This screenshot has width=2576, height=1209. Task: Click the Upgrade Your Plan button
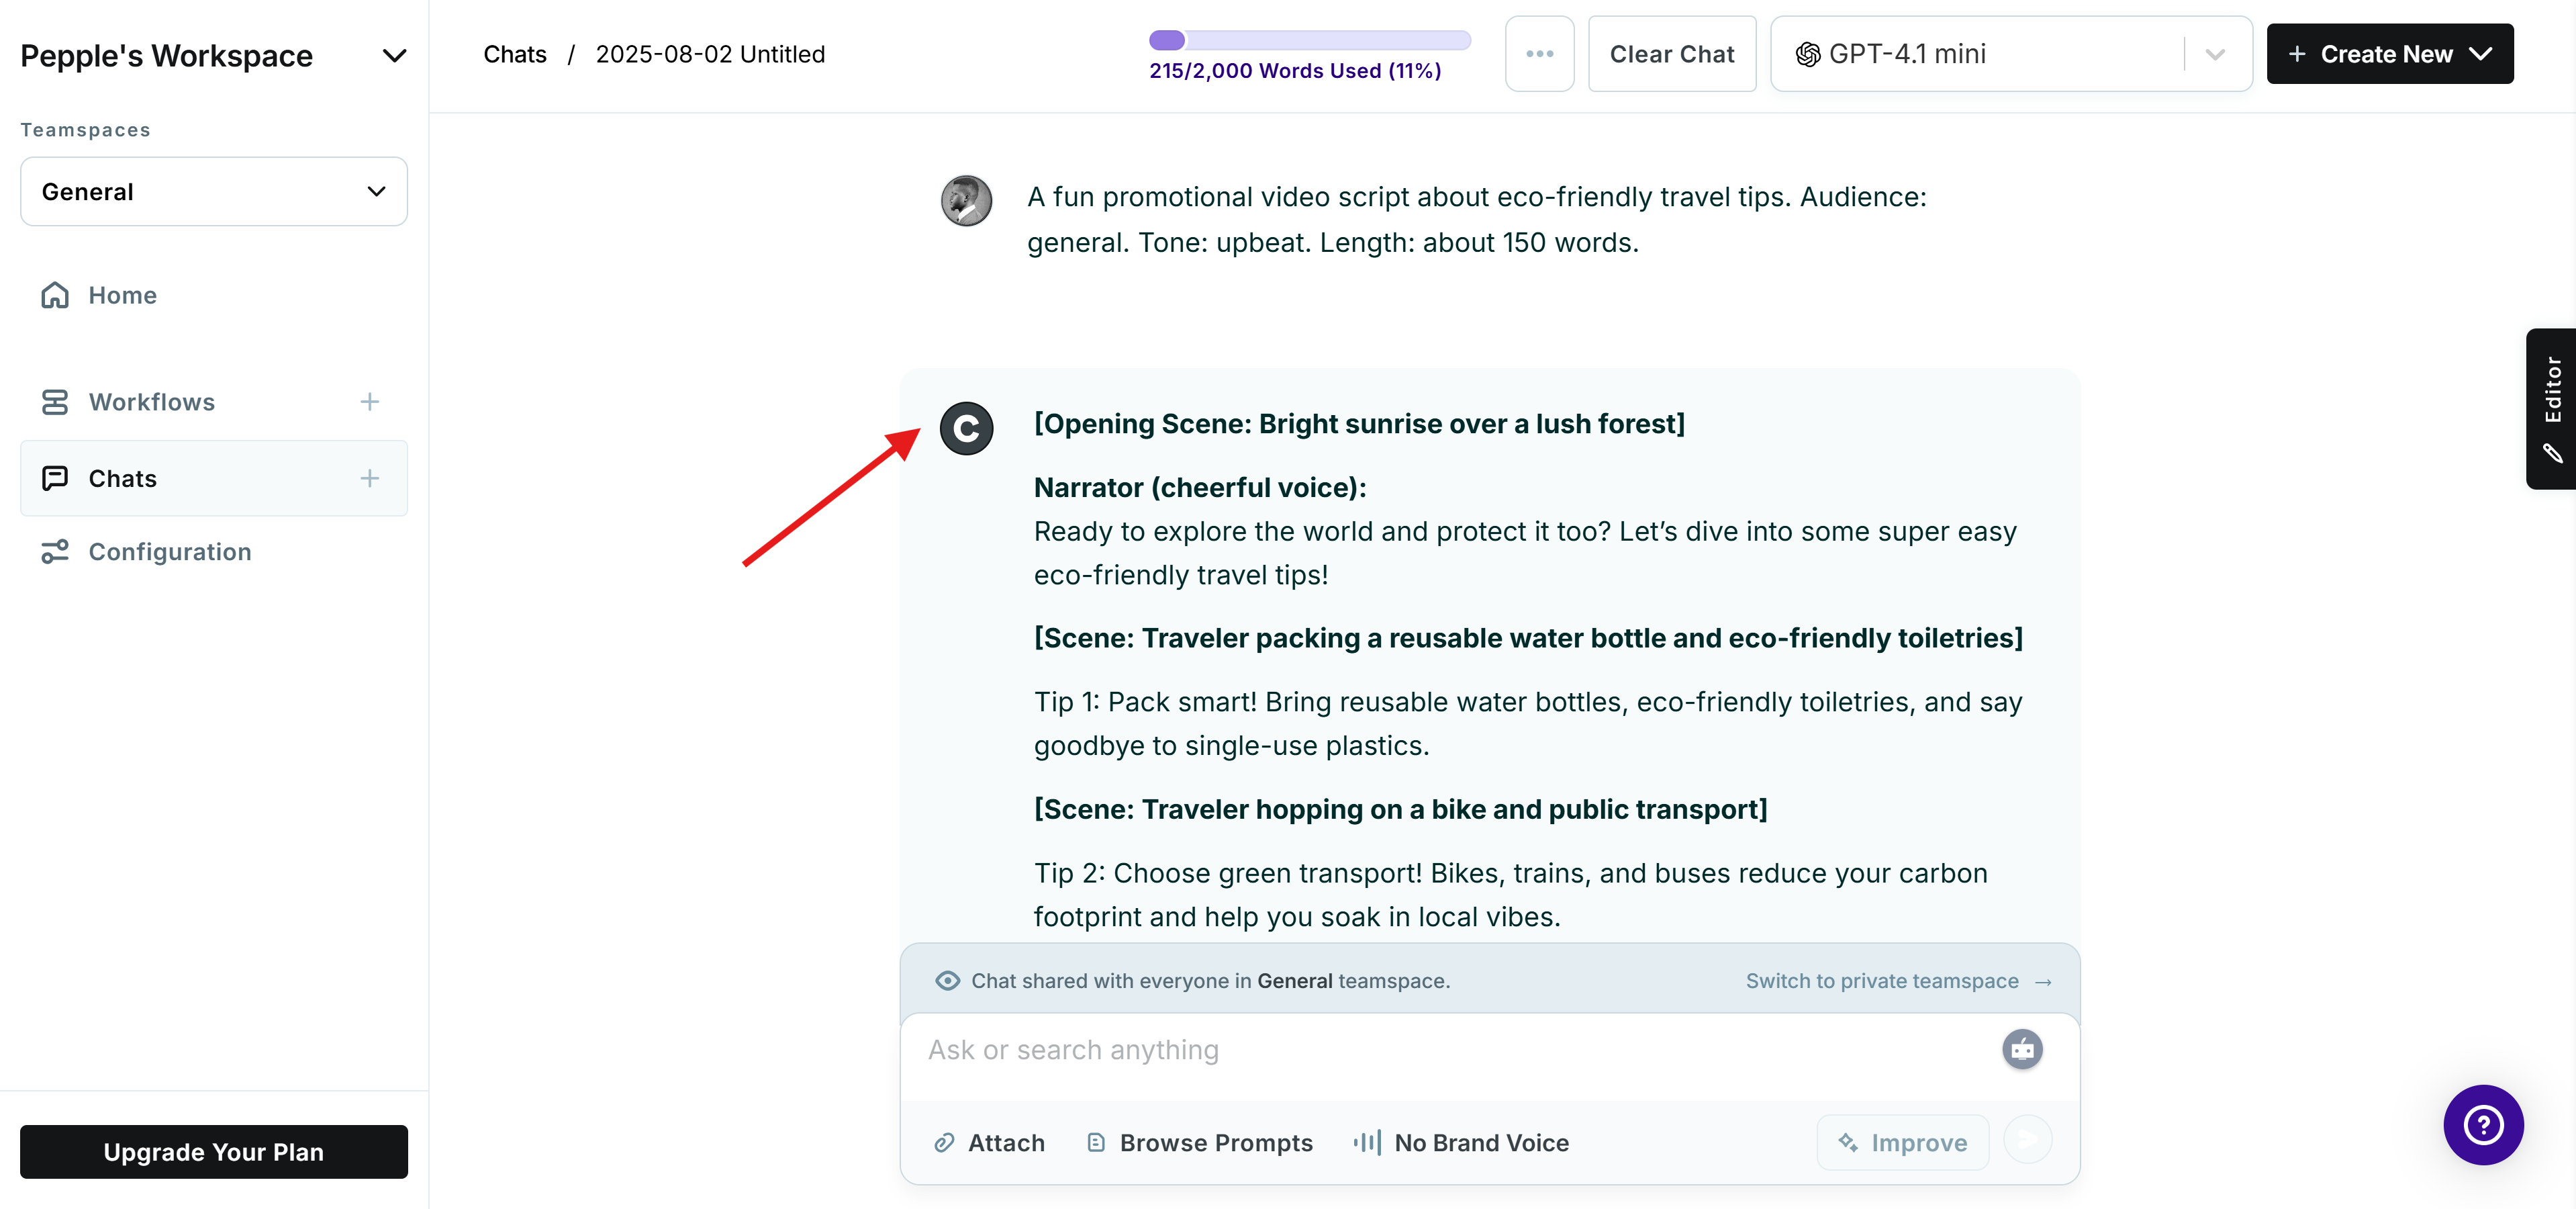click(x=213, y=1152)
